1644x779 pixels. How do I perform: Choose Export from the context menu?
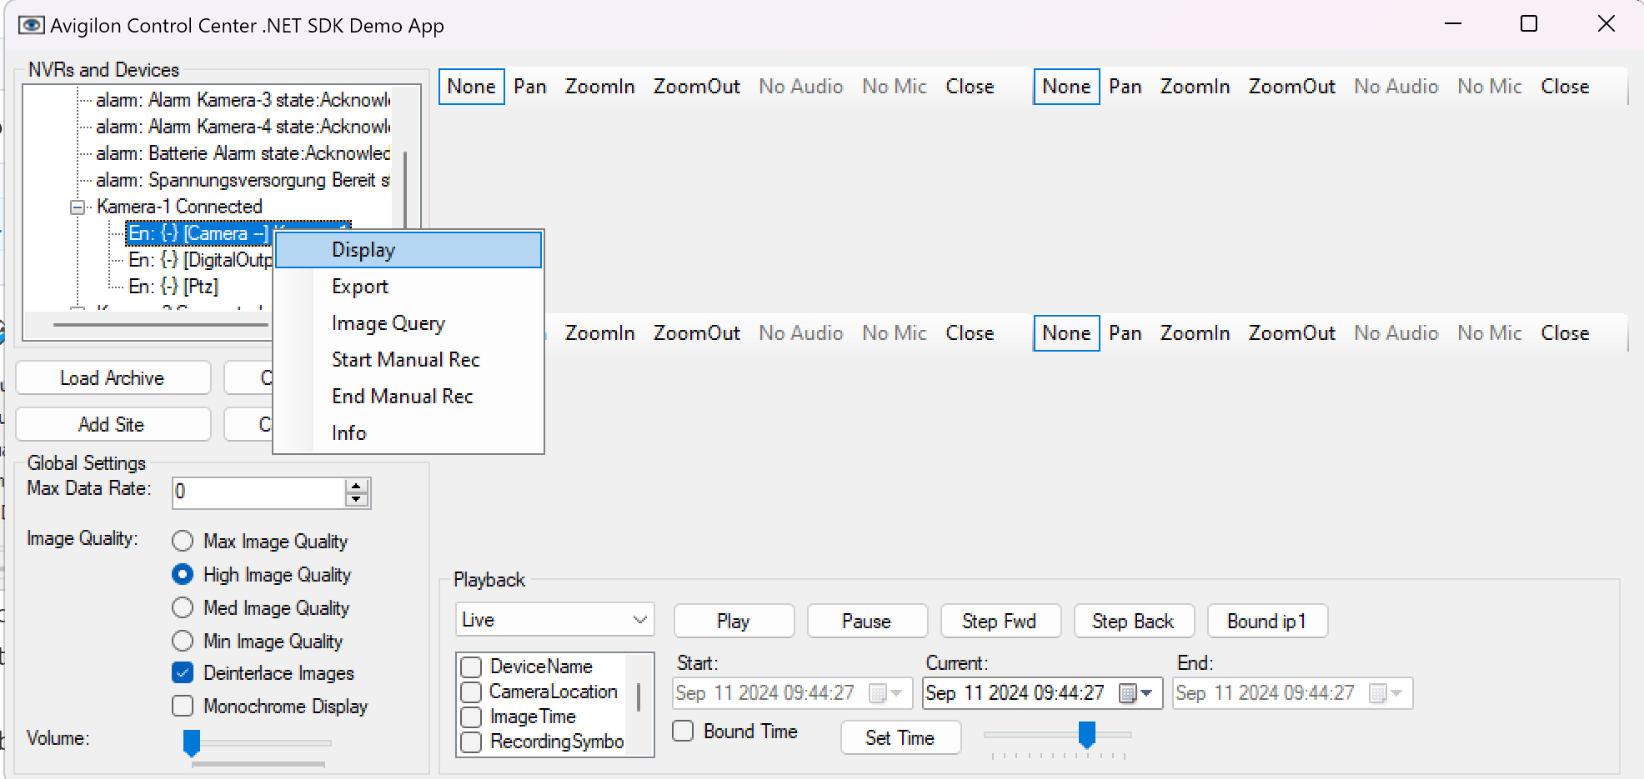click(x=408, y=287)
